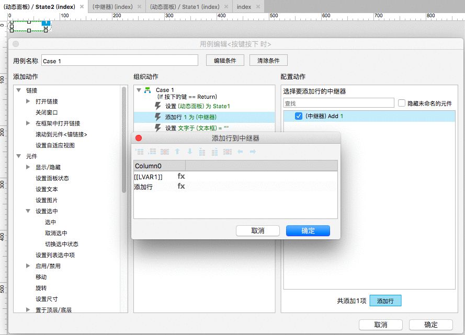The image size is (465, 335).
Task: Expand the 显示/隐藏 item
Action: 28,167
